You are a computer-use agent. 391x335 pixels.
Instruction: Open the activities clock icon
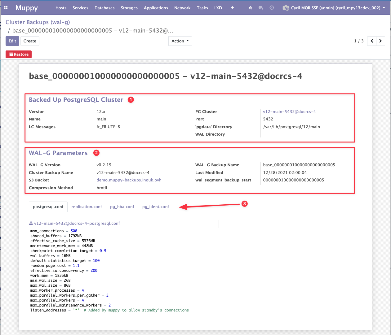pos(272,8)
